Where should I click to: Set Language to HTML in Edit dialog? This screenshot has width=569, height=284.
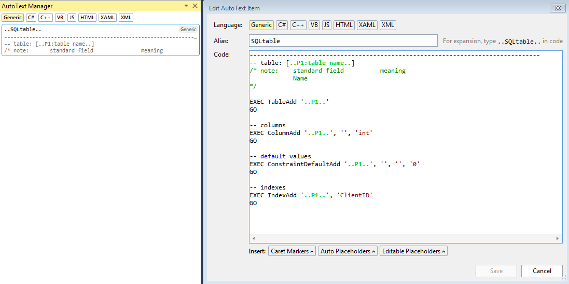[x=344, y=25]
